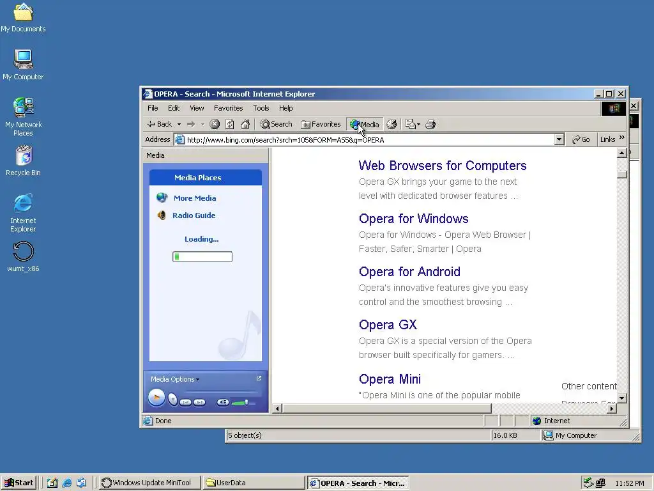Open the File menu
Screen dimensions: 654x491
pos(153,108)
